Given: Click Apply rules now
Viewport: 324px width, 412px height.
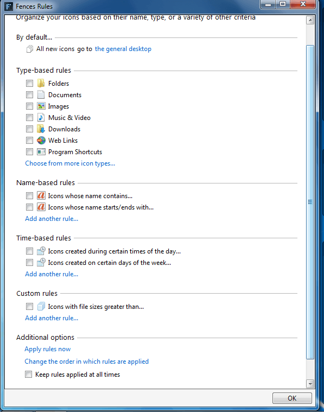Looking at the screenshot, I should [48, 349].
